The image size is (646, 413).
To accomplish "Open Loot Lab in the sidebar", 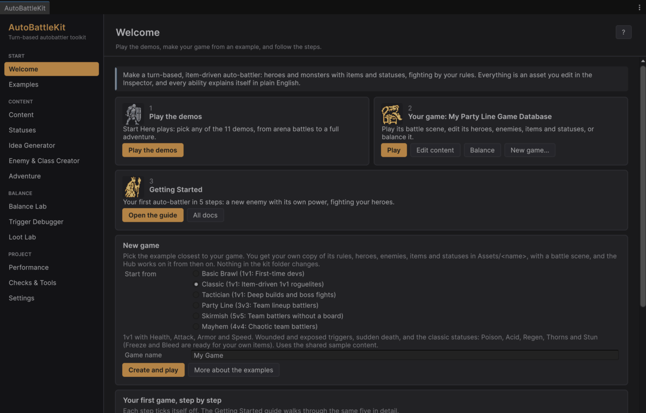I will (x=51, y=237).
